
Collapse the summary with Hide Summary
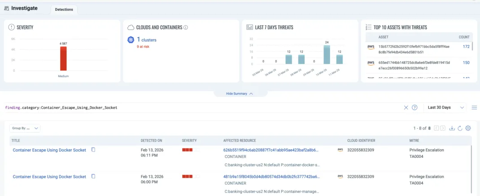[240, 94]
